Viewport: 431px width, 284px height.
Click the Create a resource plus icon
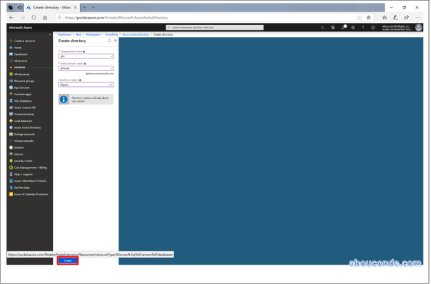coord(11,40)
